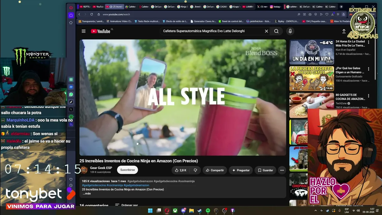Screen dimensions: 382x215
Task: Reload the YouTube page
Action: click(92, 14)
